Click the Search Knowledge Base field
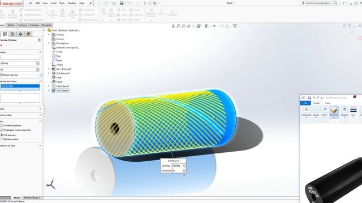The image size is (362, 203). pos(317,3)
